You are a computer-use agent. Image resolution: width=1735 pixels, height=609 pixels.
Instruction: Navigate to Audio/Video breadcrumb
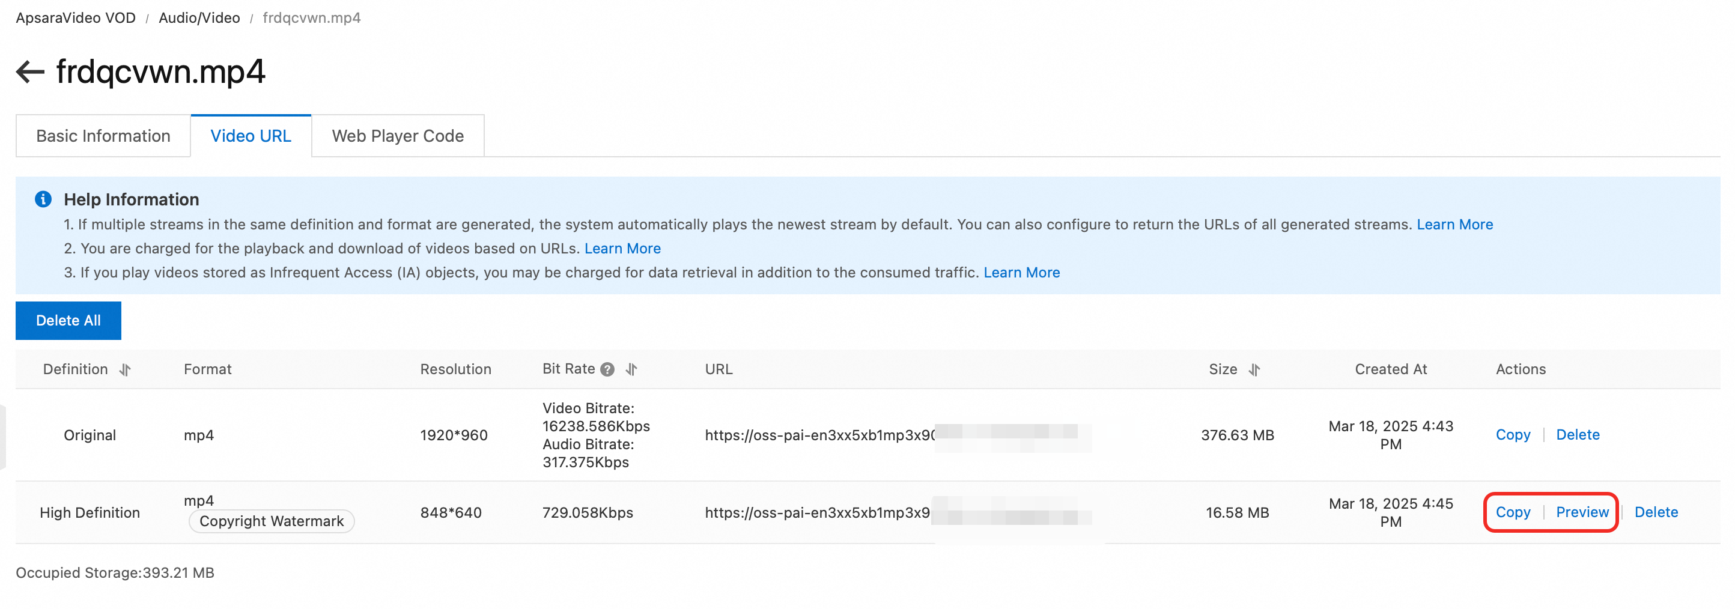[x=199, y=18]
